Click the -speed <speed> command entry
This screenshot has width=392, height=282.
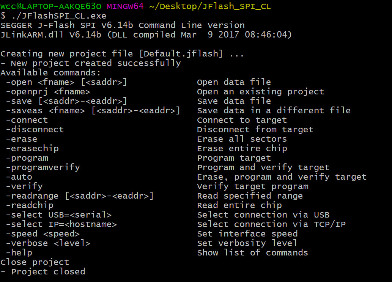[43, 234]
